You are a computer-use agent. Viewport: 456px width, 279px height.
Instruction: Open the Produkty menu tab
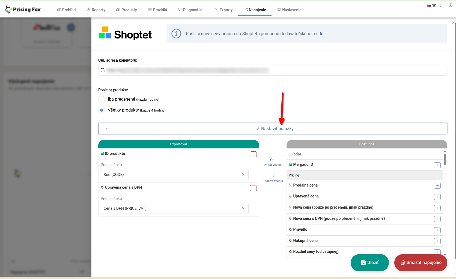127,10
